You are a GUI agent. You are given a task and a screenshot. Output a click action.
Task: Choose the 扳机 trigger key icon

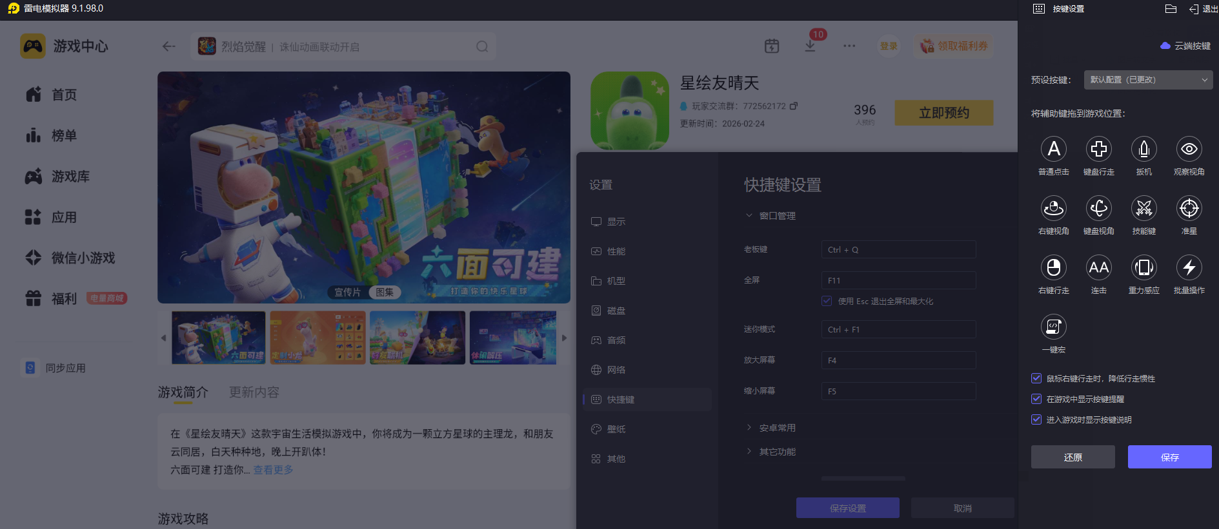click(x=1144, y=149)
